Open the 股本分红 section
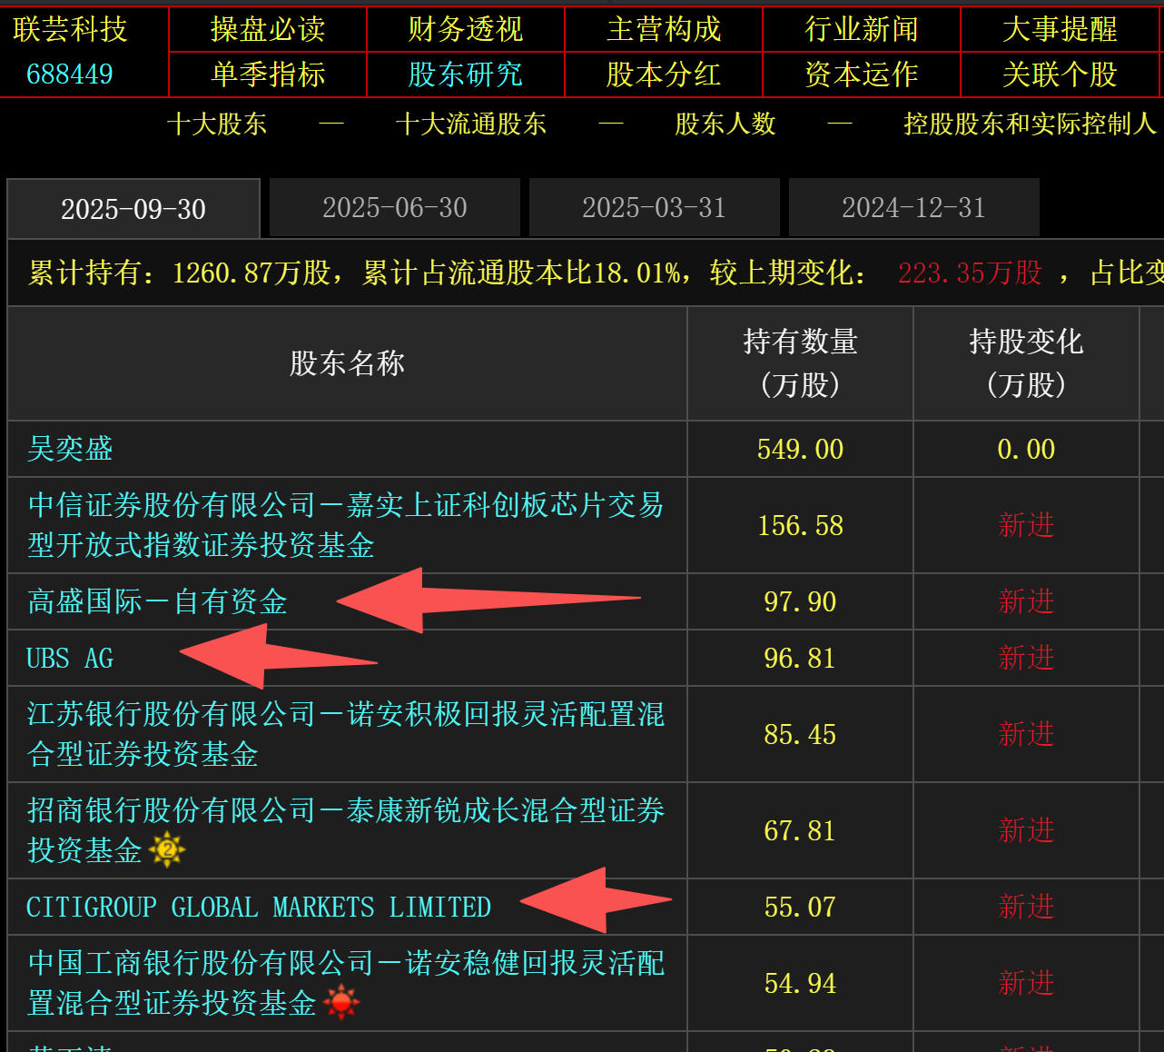Viewport: 1164px width, 1052px height. tap(664, 74)
